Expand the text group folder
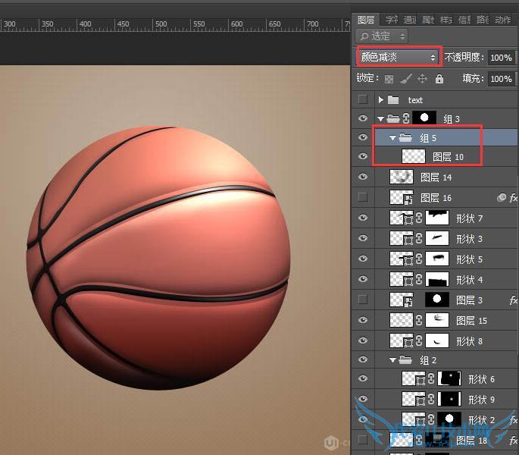Image resolution: width=519 pixels, height=455 pixels. (381, 99)
